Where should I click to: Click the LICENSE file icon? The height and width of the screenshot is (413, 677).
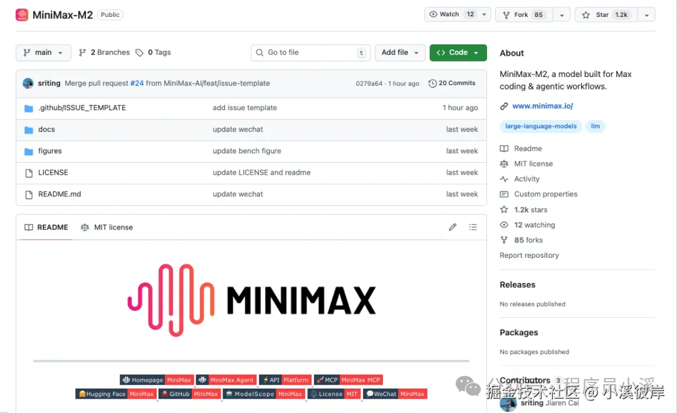coord(28,173)
